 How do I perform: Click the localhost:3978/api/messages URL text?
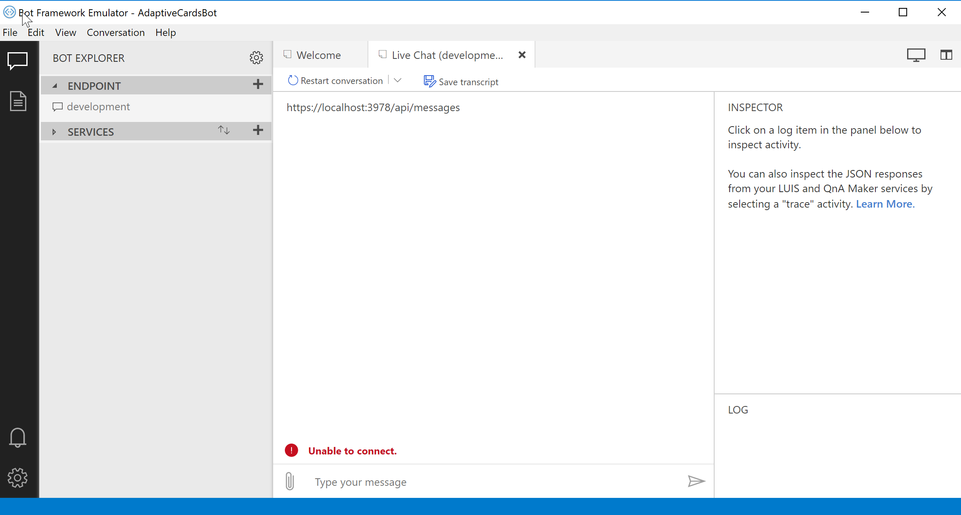373,107
